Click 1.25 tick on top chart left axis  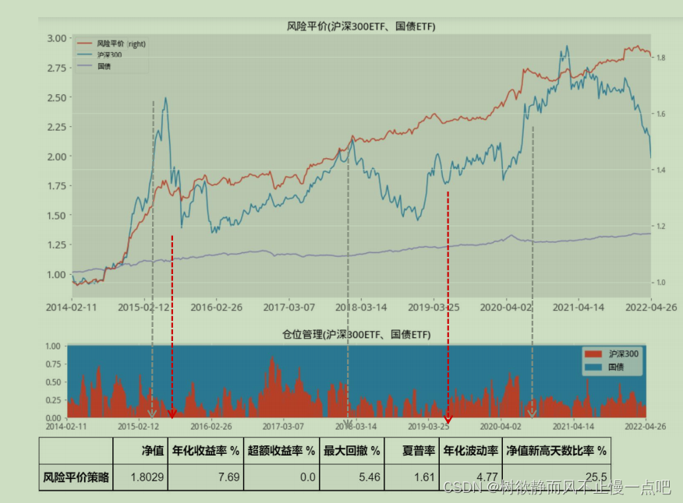point(57,244)
